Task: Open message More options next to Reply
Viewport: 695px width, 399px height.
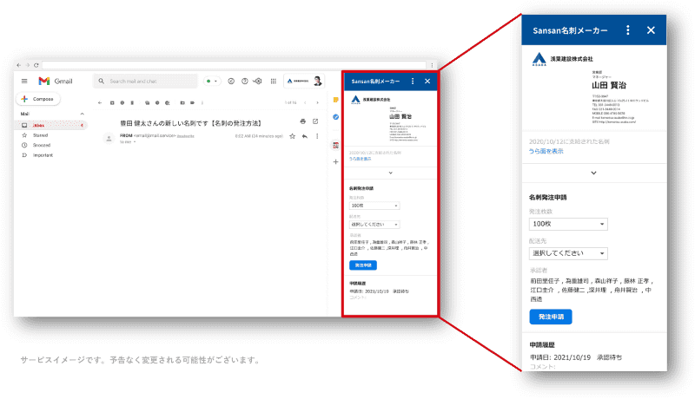Action: coord(317,136)
